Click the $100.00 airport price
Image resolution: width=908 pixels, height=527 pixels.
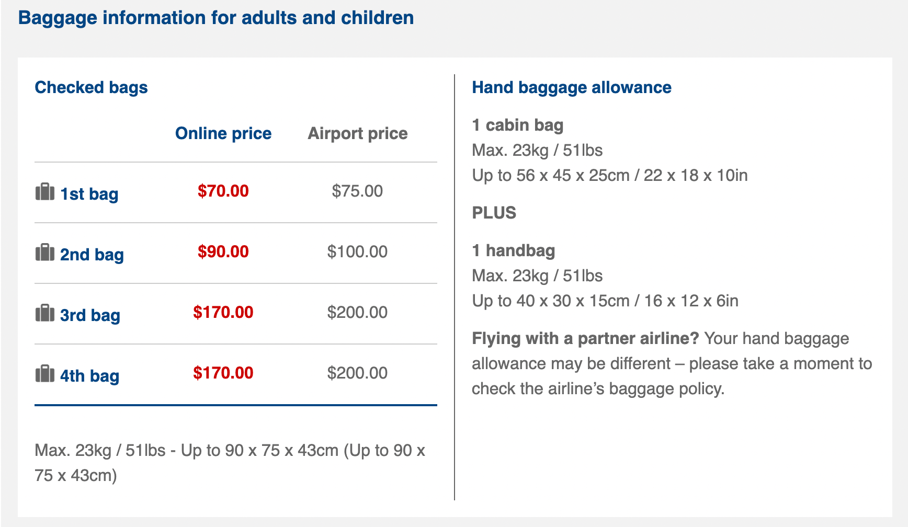pos(358,251)
